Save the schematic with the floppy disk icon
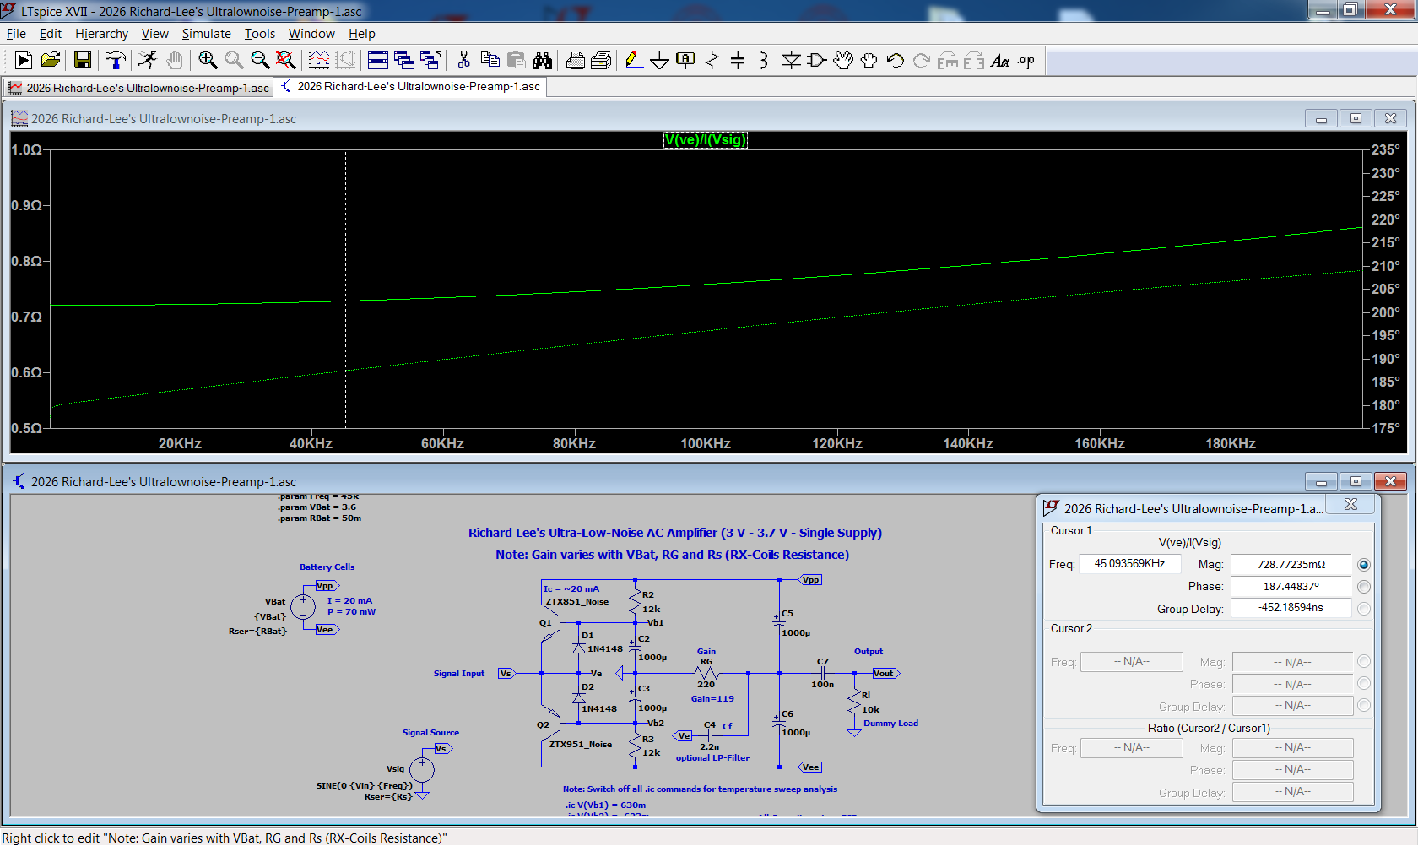Viewport: 1418px width, 846px height. 82,60
